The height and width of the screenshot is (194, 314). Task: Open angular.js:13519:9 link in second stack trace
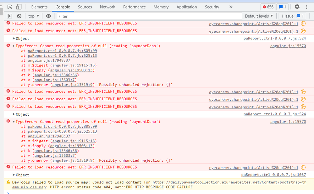point(72,160)
